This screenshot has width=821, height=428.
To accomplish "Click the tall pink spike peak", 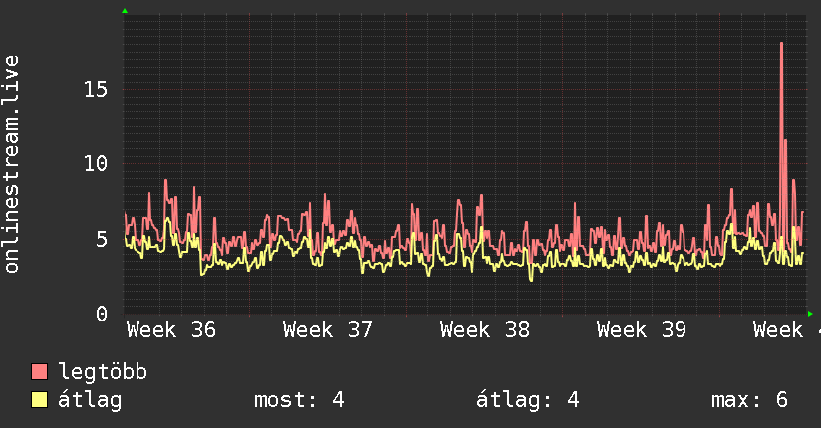I will (x=782, y=45).
